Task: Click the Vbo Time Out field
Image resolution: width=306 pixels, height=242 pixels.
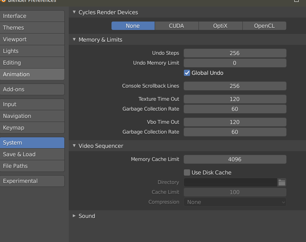Action: click(x=235, y=122)
